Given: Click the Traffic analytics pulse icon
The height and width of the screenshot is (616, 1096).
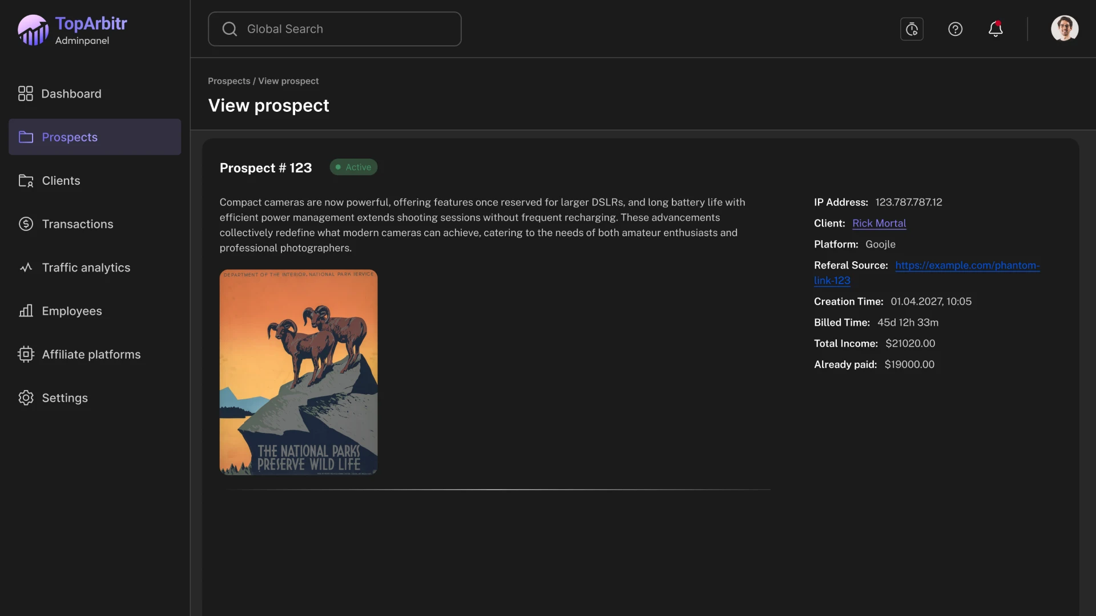Looking at the screenshot, I should click(26, 268).
